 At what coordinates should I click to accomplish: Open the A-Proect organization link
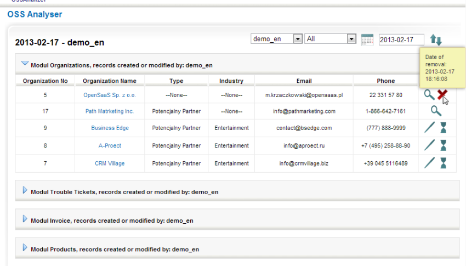coord(110,146)
